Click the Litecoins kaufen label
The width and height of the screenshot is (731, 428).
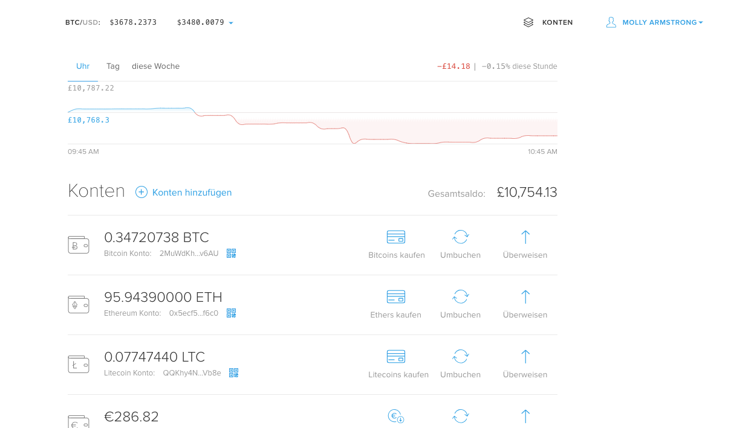398,375
